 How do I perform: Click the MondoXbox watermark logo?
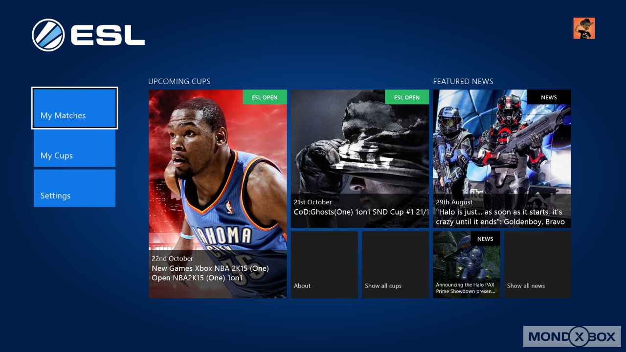pyautogui.click(x=572, y=336)
